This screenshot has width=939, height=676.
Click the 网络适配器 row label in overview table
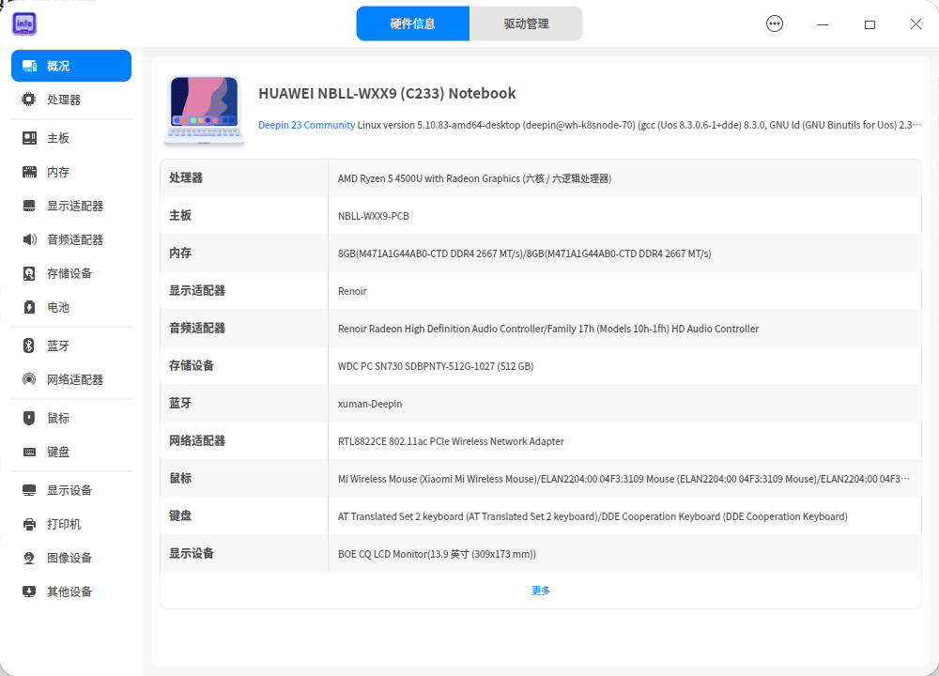pyautogui.click(x=197, y=440)
